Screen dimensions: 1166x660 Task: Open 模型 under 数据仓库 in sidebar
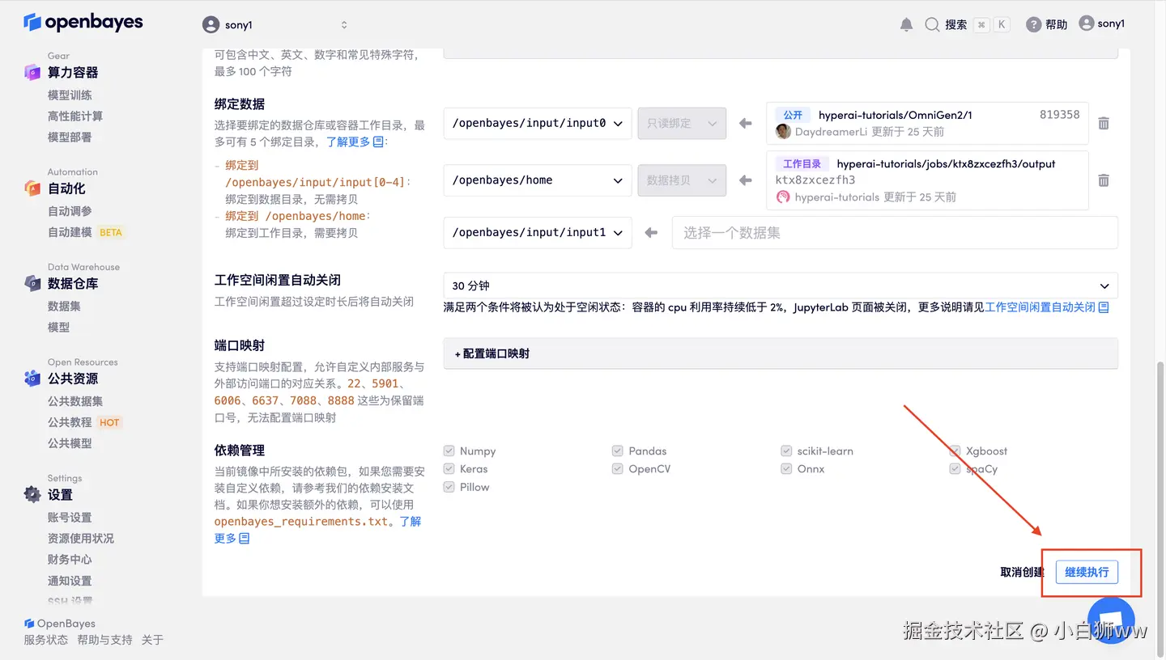[58, 328]
